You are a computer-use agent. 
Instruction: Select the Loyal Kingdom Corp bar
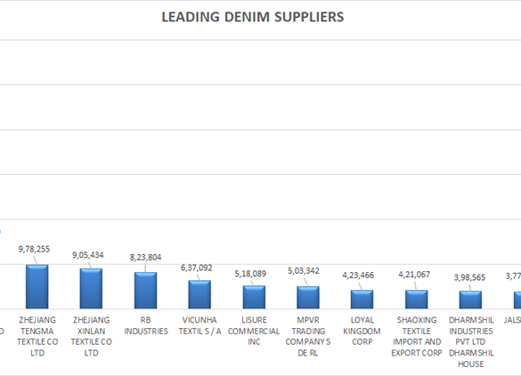[x=362, y=300]
